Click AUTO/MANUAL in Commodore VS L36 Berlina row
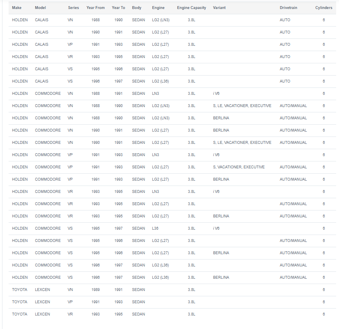This screenshot has width=339, height=329. 293,278
